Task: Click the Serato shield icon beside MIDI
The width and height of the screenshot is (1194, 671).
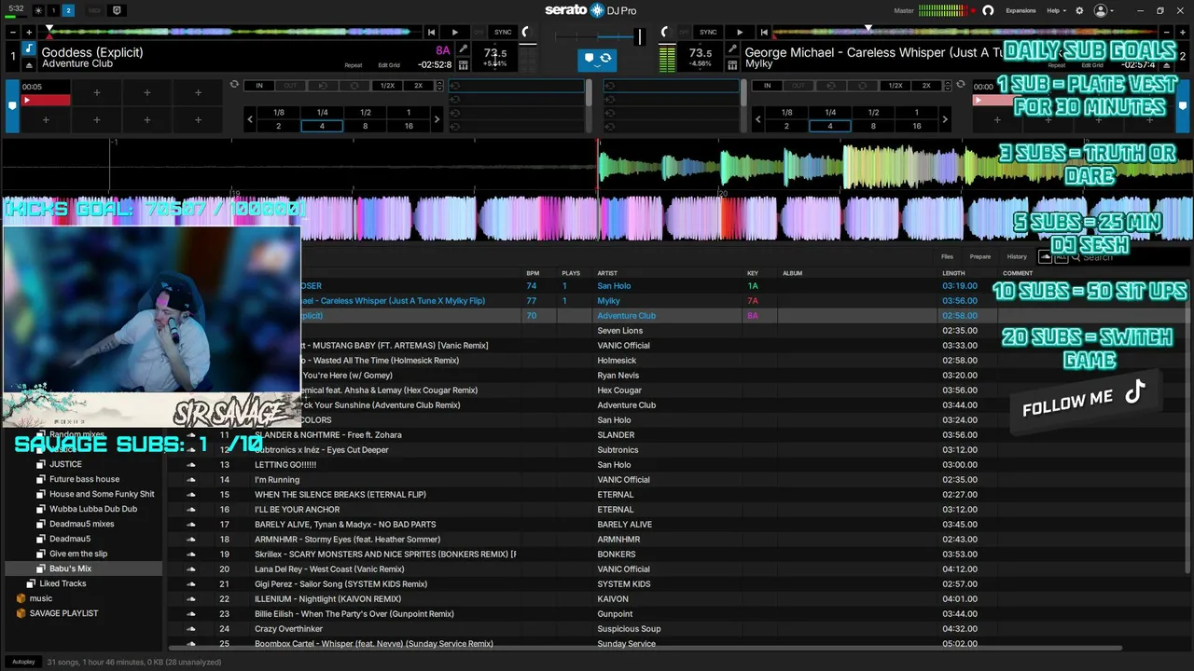Action: click(117, 10)
